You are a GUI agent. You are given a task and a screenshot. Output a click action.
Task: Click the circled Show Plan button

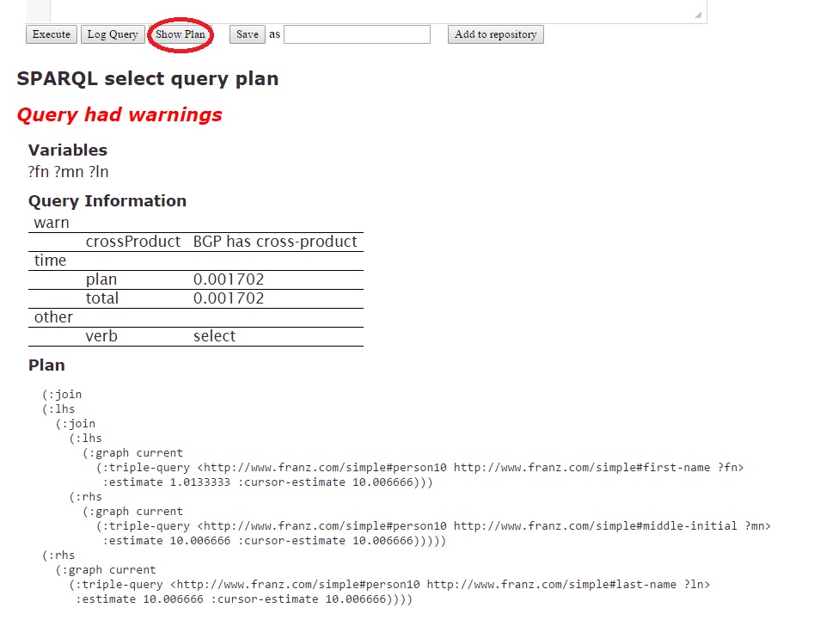[181, 34]
